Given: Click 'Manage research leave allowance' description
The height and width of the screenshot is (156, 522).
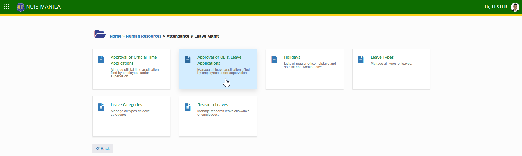Looking at the screenshot, I should click(223, 113).
